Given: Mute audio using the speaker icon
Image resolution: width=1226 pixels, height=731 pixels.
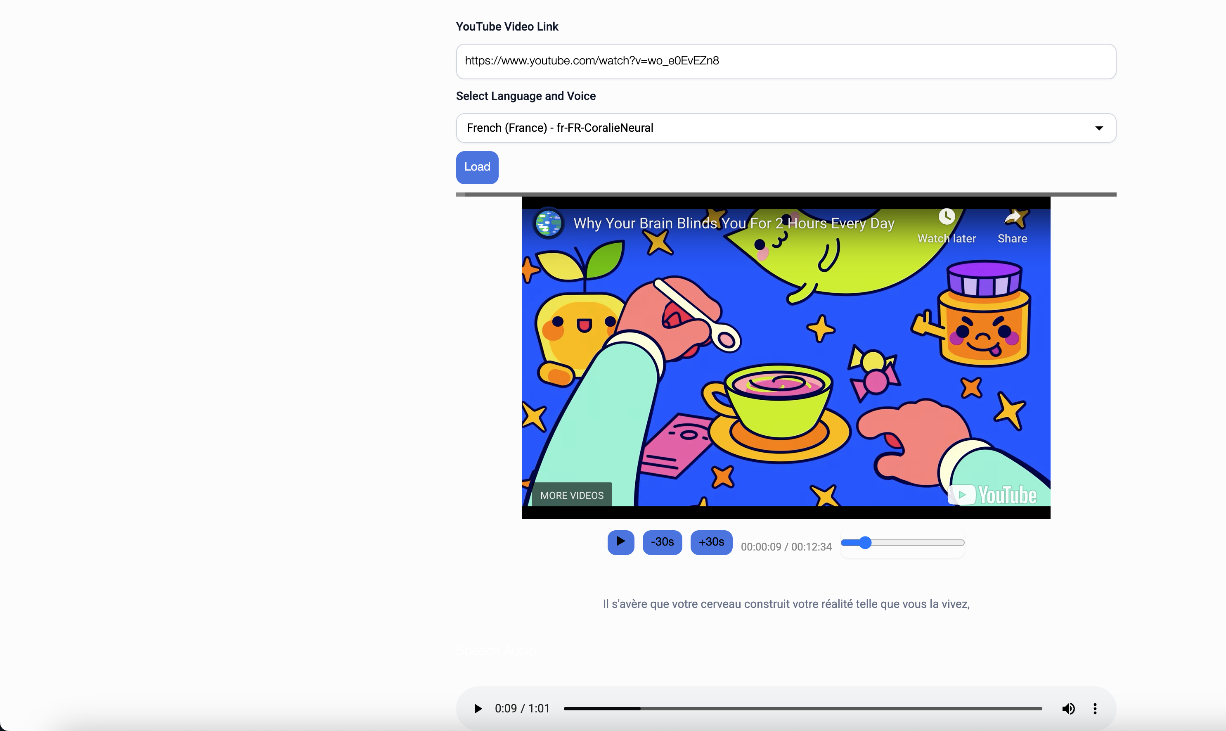Looking at the screenshot, I should pos(1069,708).
